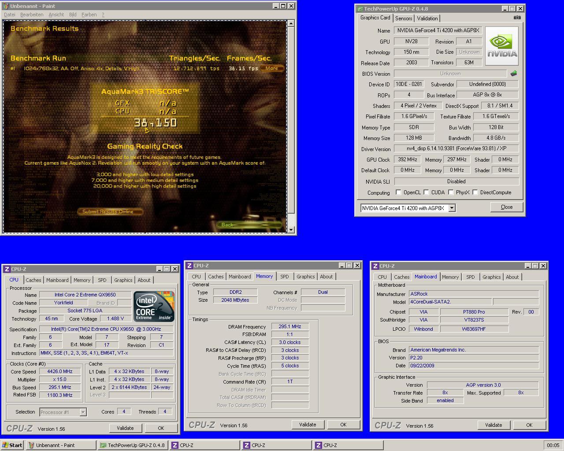Image resolution: width=564 pixels, height=451 pixels.
Task: Click the GPU-Z title bar icon
Action: (360, 8)
